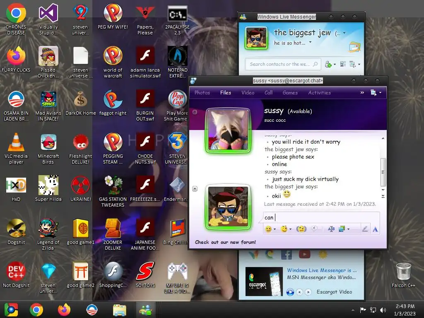424x318 pixels.
Task: Open the SOYTOYS desktop icon
Action: click(145, 274)
